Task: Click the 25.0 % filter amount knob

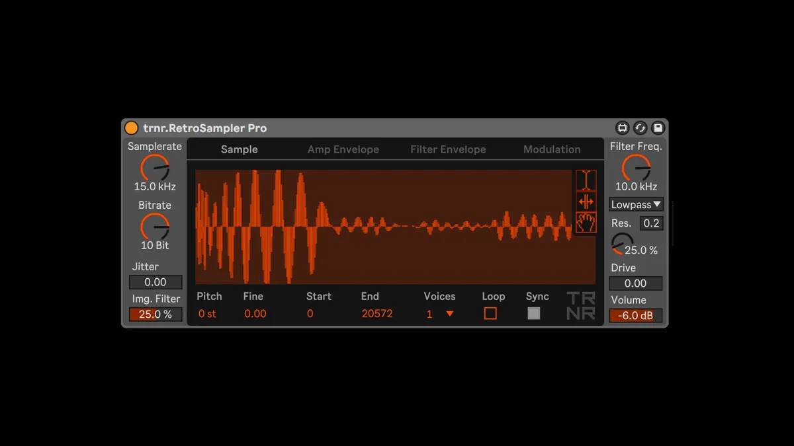Action: pos(621,244)
